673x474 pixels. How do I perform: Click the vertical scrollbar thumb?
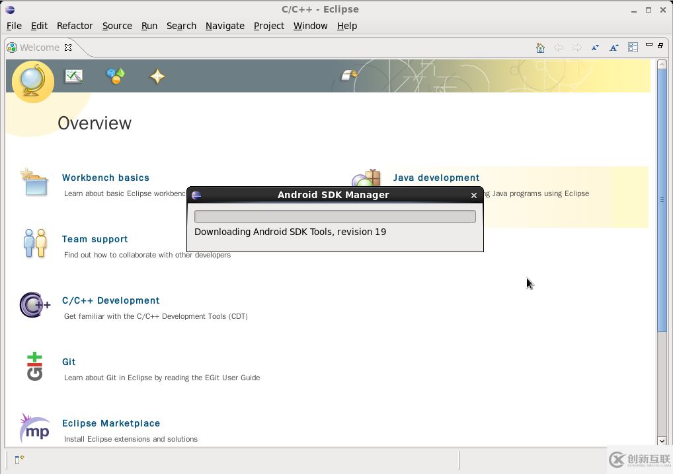click(662, 200)
